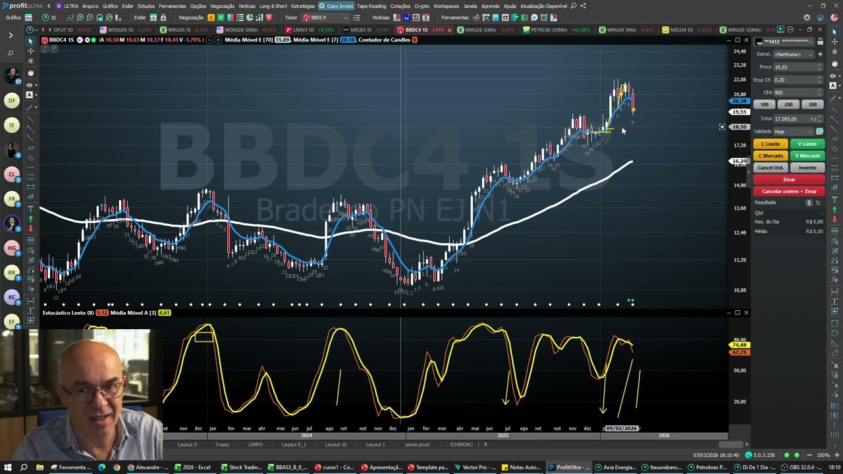This screenshot has width=843, height=474.
Task: Click the Inverter button
Action: (807, 167)
